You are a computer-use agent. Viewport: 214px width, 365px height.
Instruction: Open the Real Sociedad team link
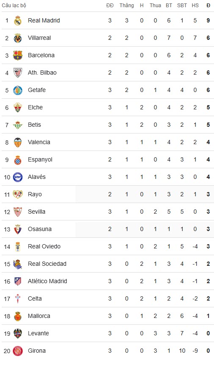[x=47, y=264]
